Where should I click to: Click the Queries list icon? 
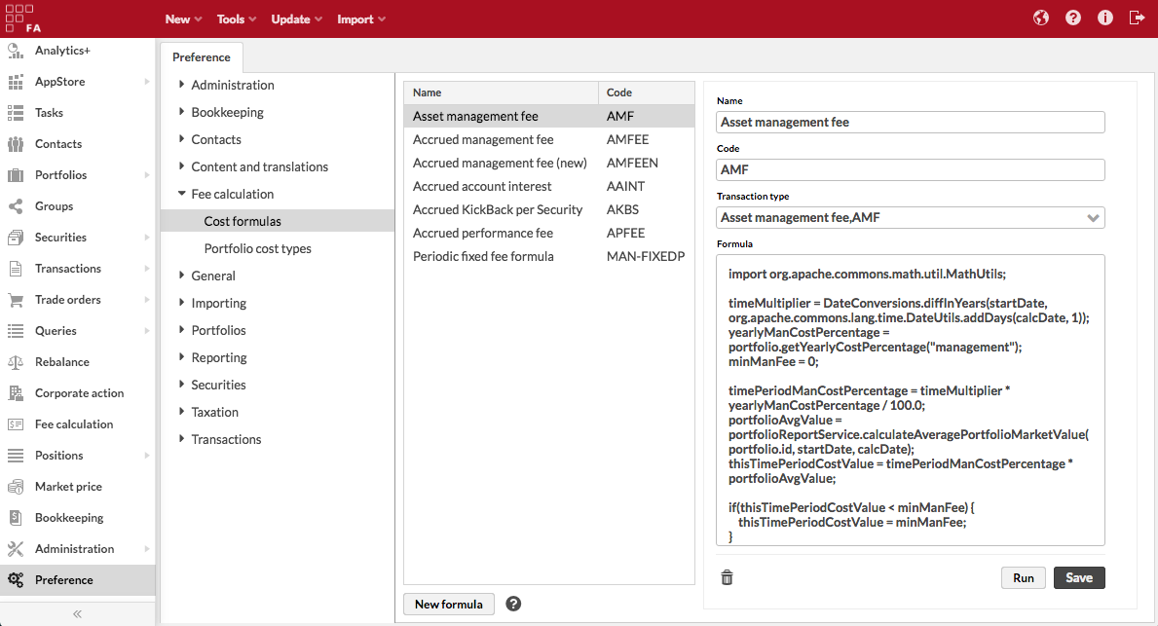[16, 331]
